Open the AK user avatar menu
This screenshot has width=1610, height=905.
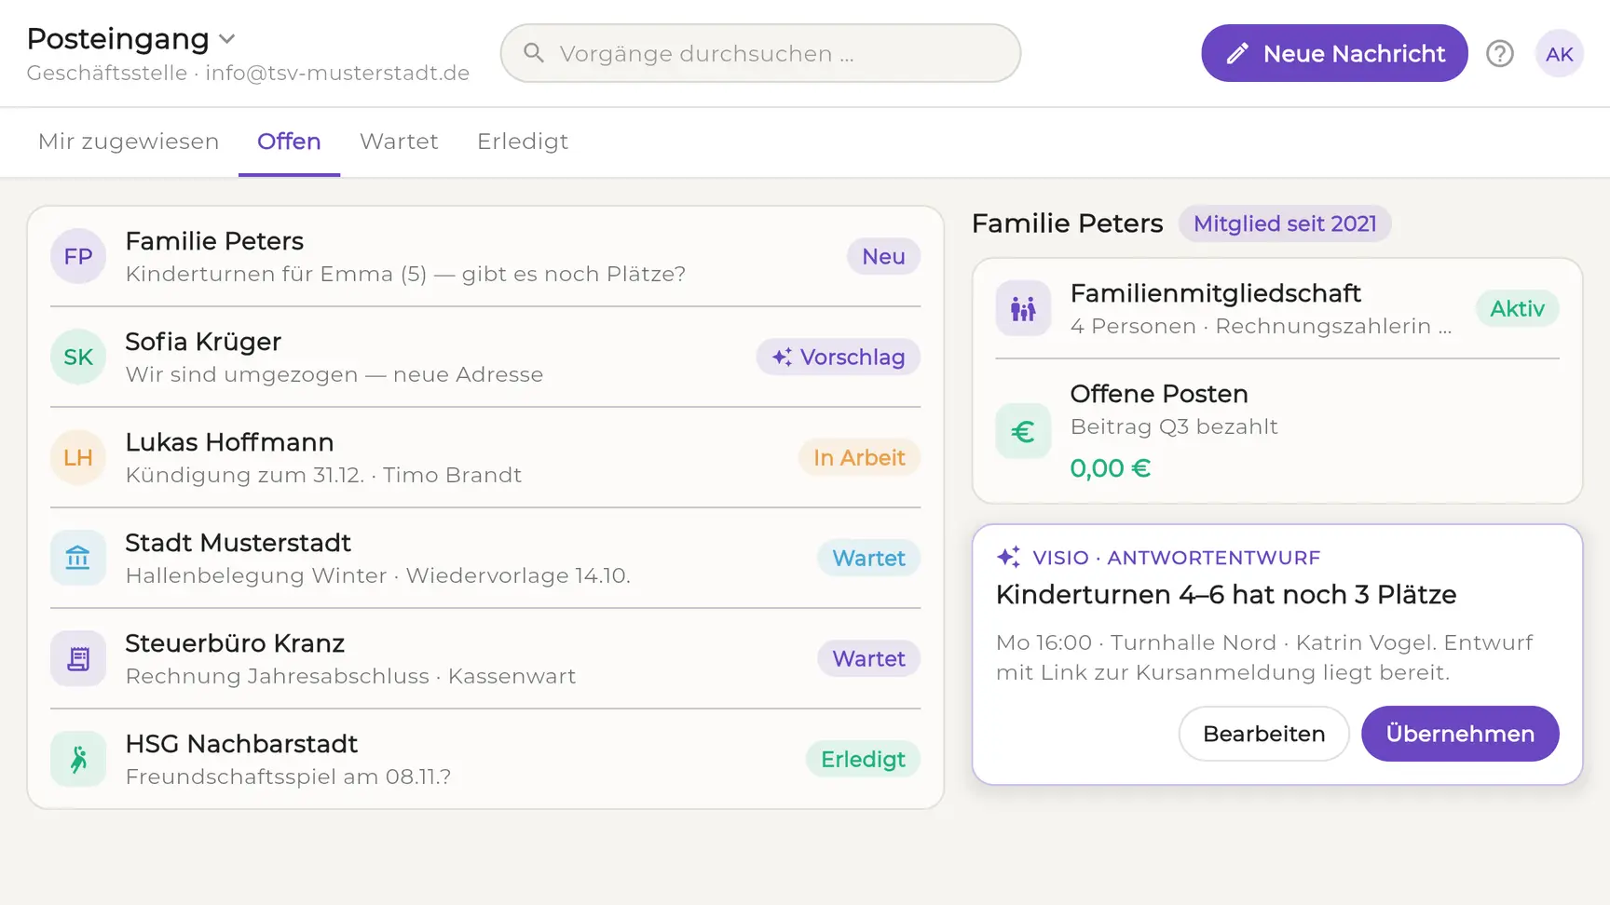click(1559, 54)
